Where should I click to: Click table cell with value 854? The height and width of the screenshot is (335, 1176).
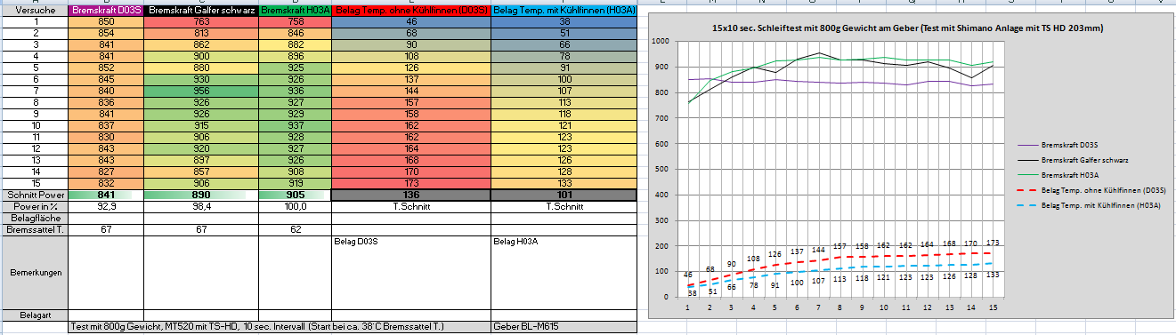(105, 33)
